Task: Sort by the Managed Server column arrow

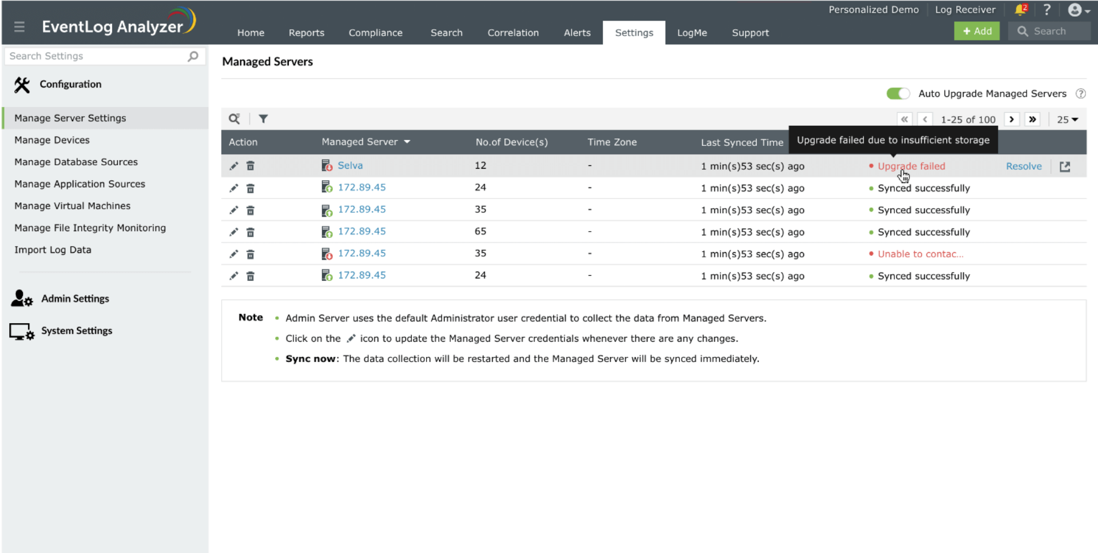Action: click(x=407, y=142)
